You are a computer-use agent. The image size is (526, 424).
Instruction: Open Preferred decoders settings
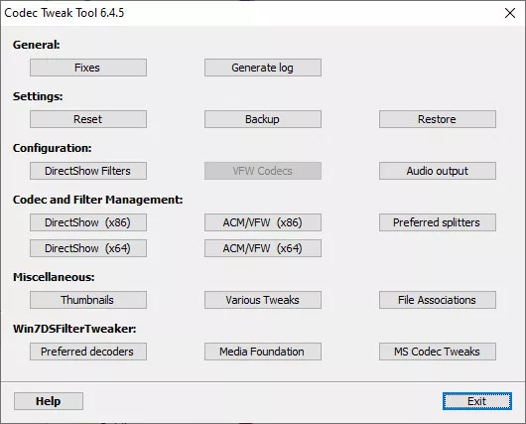[88, 352]
